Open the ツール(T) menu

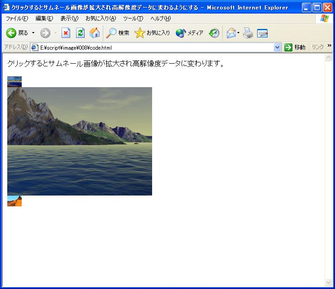tap(133, 19)
